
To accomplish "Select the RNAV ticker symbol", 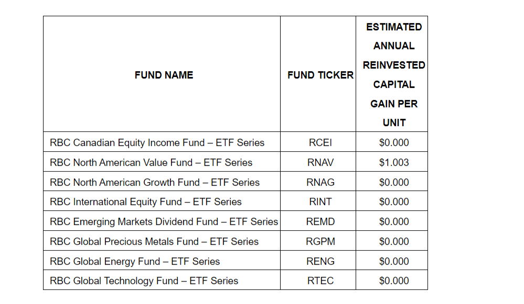I will coord(320,162).
